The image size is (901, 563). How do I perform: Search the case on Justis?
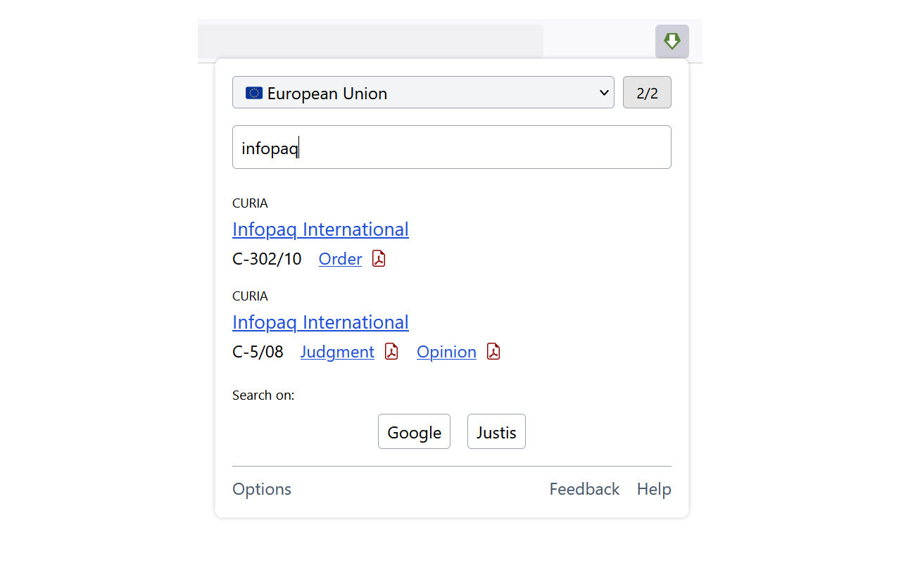tap(496, 432)
